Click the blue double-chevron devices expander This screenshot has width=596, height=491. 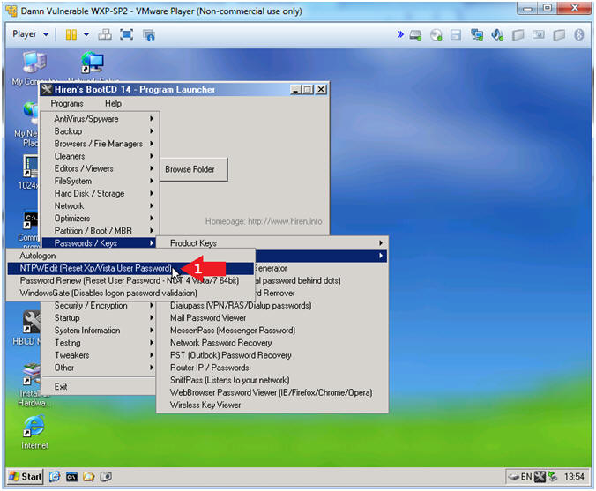click(x=400, y=34)
